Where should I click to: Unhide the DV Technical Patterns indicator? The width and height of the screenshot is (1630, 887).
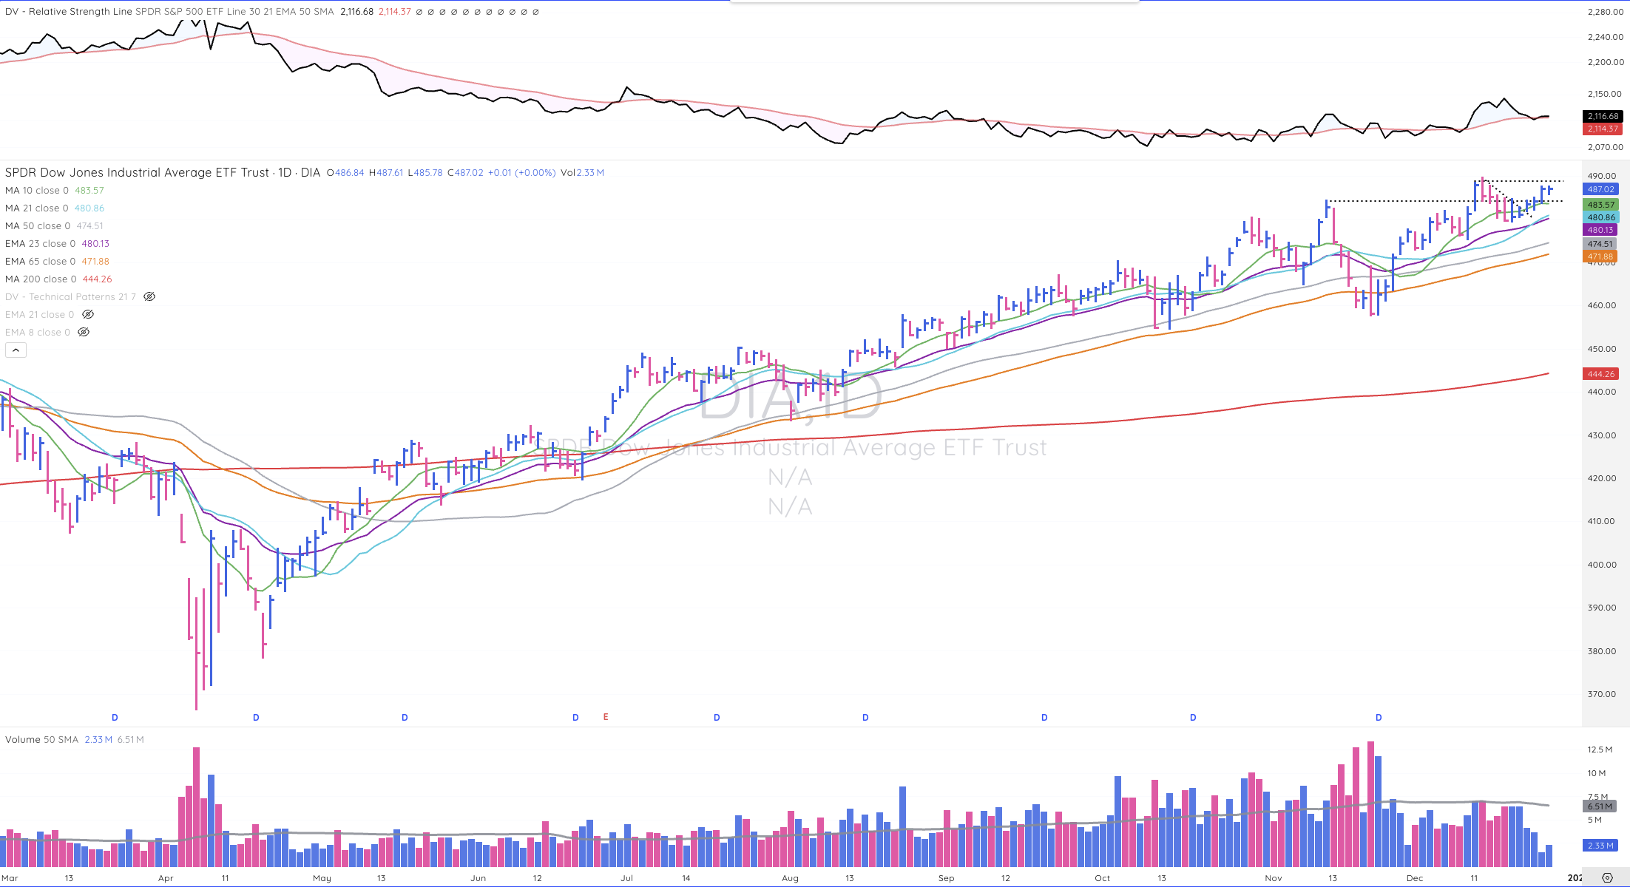tap(149, 296)
